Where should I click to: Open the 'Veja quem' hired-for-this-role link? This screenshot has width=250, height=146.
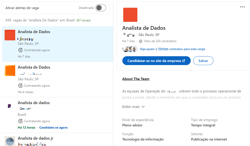click(x=172, y=49)
